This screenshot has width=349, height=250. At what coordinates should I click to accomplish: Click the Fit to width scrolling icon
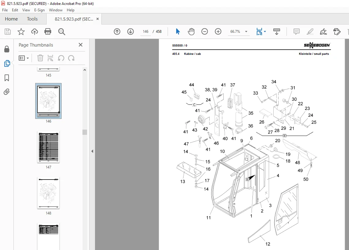tap(259, 32)
